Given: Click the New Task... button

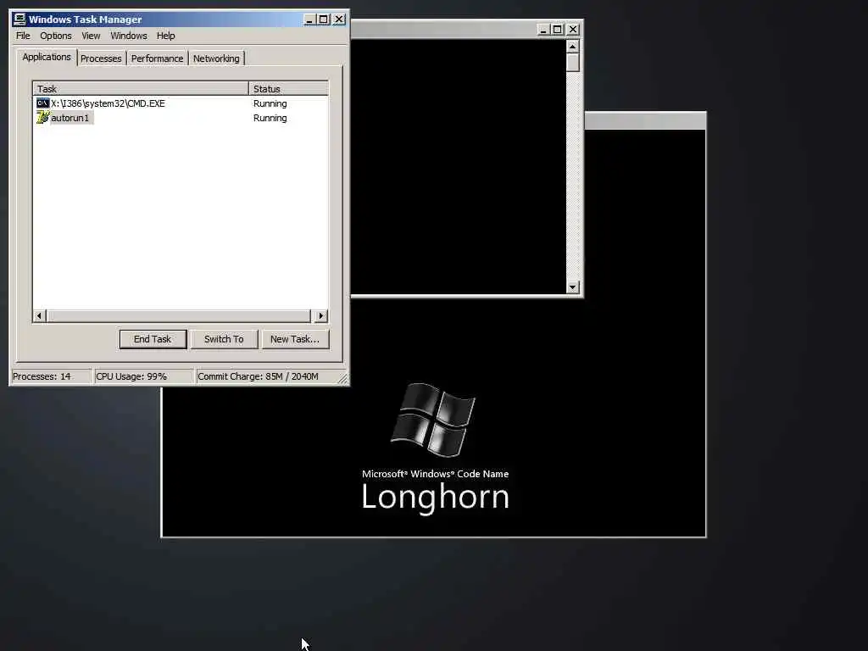Looking at the screenshot, I should click(x=295, y=339).
